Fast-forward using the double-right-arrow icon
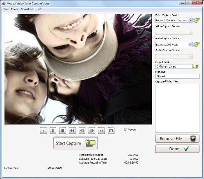Image resolution: width=204 pixels, height=179 pixels. pyautogui.click(x=102, y=131)
